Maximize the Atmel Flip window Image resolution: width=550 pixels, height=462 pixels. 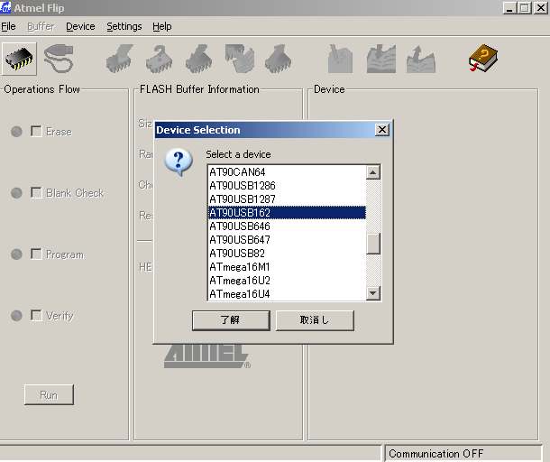pos(525,8)
